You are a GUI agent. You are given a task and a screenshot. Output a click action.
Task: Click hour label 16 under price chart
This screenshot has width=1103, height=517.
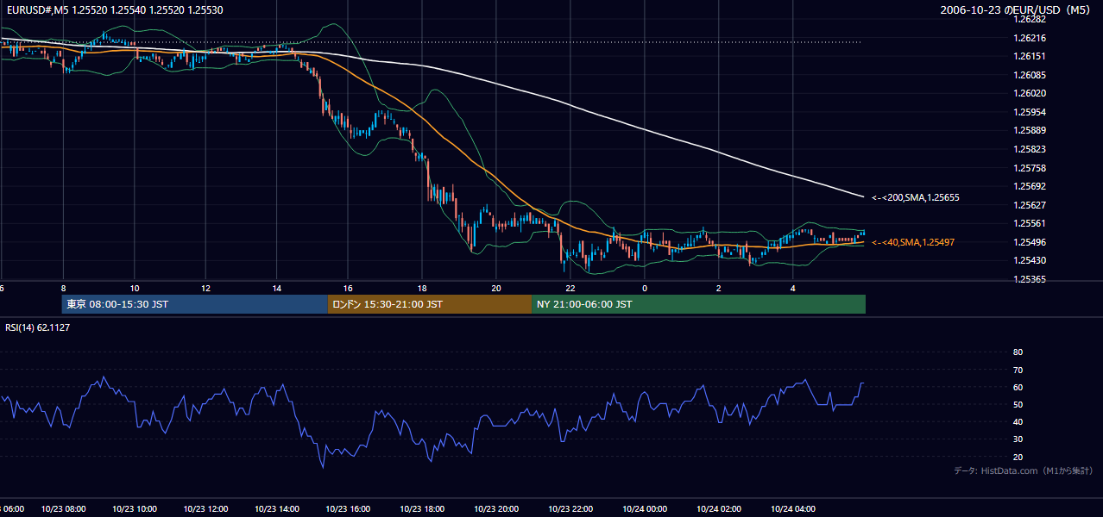(x=348, y=288)
